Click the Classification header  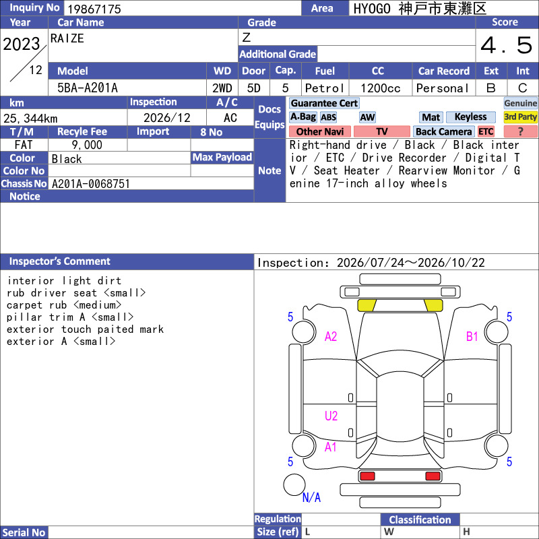point(420,519)
